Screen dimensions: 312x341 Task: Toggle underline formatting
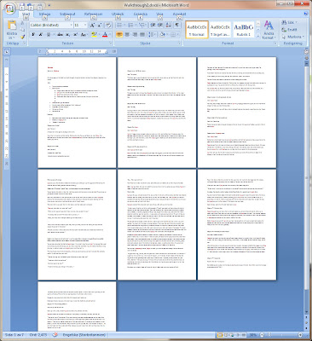49,35
